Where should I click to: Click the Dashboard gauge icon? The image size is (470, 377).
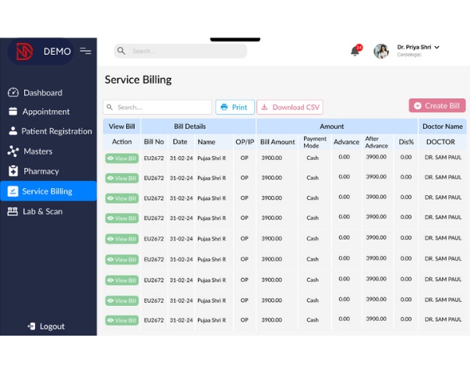coord(13,93)
